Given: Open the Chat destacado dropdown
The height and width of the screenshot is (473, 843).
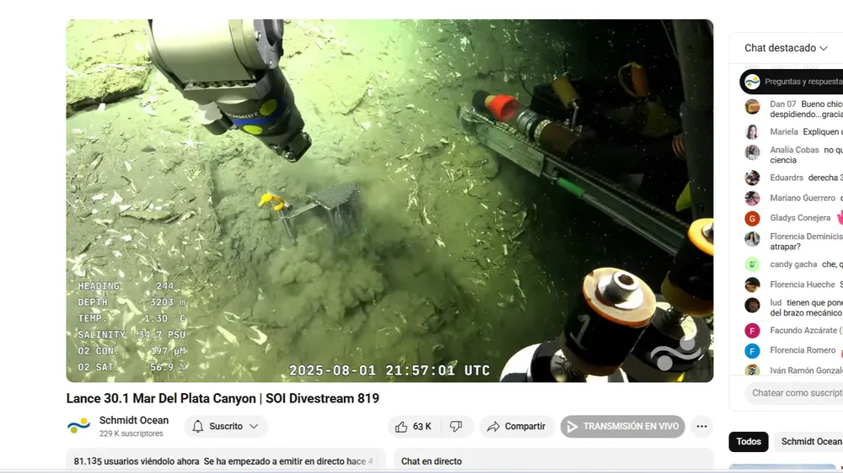Looking at the screenshot, I should (786, 48).
